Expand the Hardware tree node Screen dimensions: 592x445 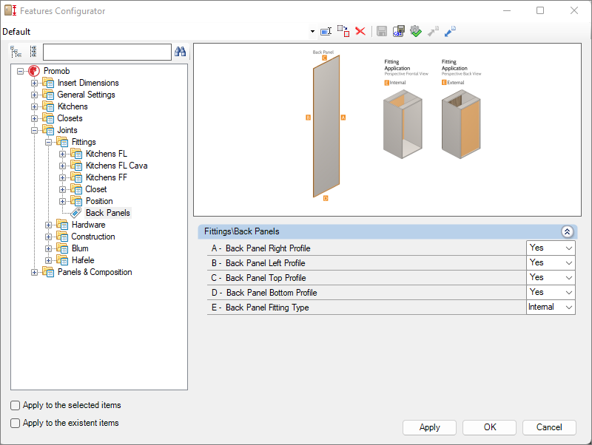(x=49, y=225)
